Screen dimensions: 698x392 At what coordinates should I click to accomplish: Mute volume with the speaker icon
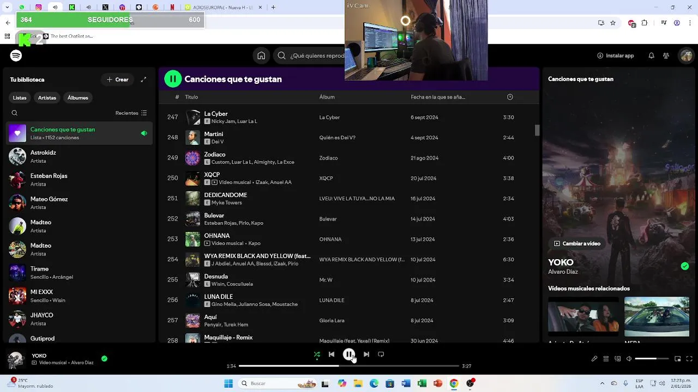pyautogui.click(x=629, y=359)
